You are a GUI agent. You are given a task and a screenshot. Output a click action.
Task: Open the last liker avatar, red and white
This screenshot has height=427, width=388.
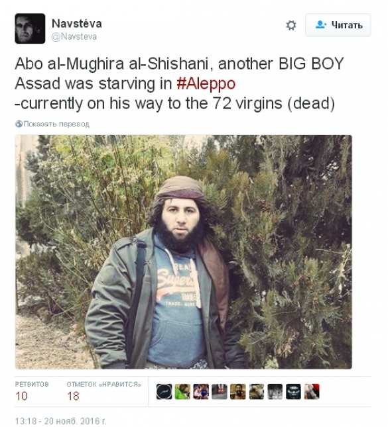click(312, 392)
